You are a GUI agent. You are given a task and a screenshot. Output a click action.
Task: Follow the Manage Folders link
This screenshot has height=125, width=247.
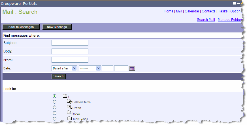point(230,20)
